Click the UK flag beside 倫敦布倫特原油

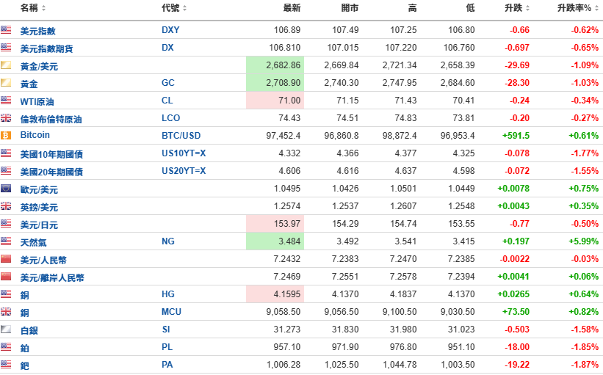[x=6, y=117]
